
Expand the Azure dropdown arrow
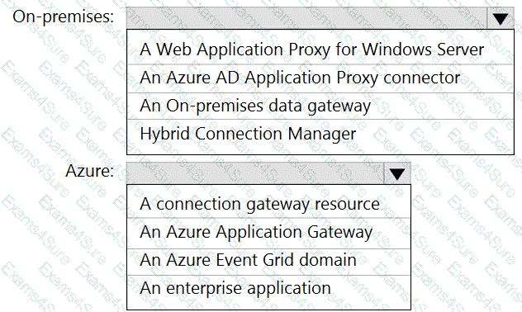coord(396,173)
